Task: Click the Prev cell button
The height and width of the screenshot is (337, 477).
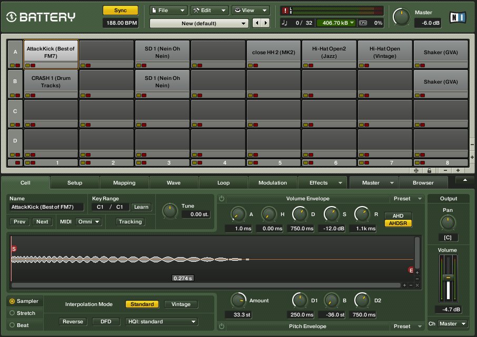Action: coord(19,222)
